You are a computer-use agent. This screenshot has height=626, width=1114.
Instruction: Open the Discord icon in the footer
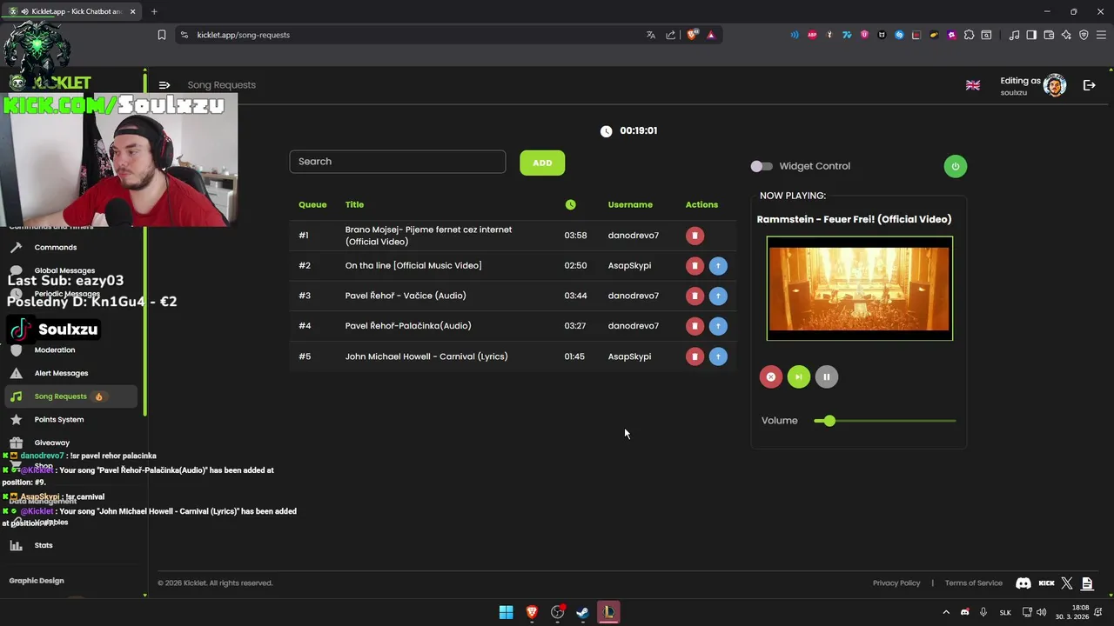tap(1023, 583)
